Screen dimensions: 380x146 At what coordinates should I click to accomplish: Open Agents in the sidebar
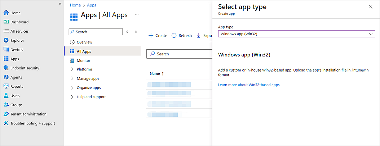(13, 77)
